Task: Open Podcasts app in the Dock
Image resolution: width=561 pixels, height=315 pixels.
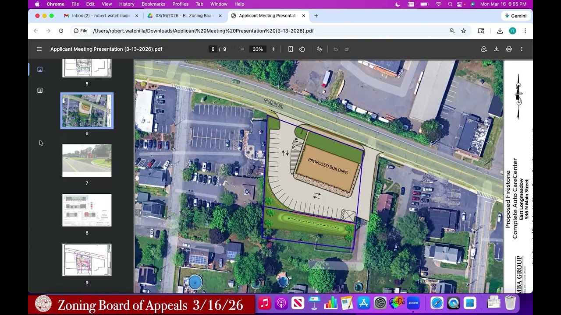Action: (x=281, y=303)
